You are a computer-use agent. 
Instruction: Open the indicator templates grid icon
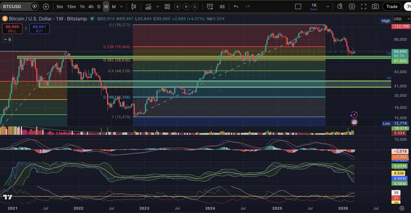click(167, 7)
